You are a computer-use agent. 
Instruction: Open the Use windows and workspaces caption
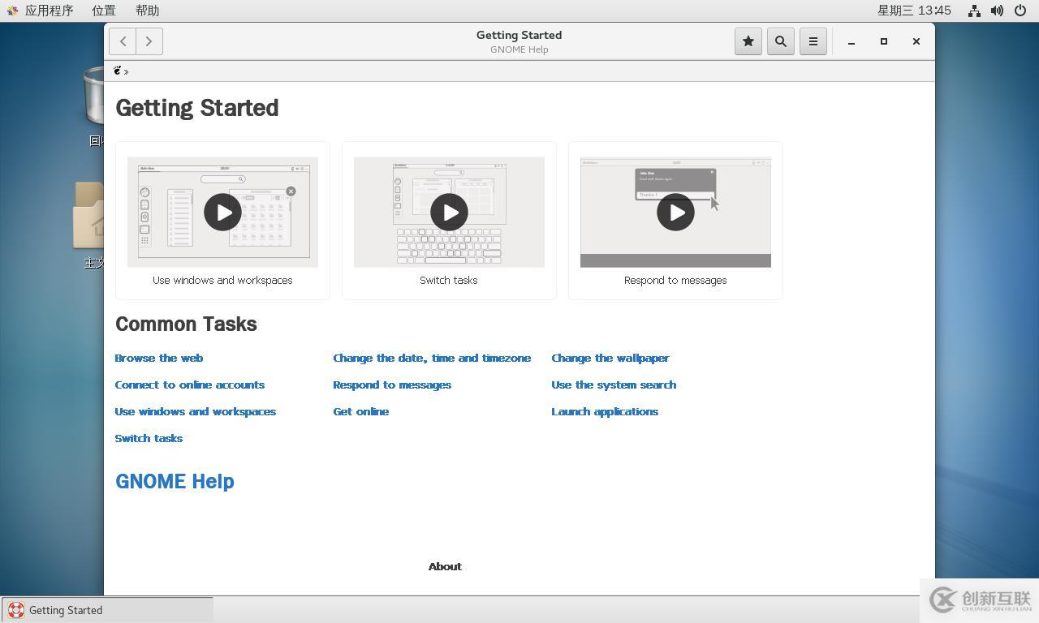[222, 281]
